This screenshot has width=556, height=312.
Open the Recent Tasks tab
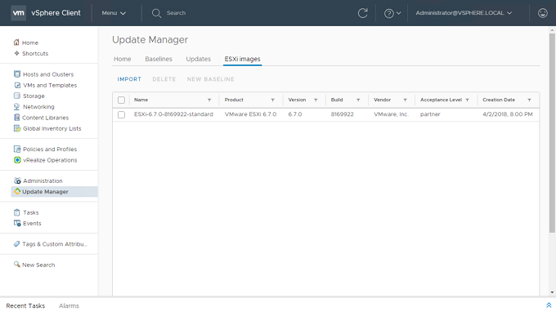[x=25, y=305]
